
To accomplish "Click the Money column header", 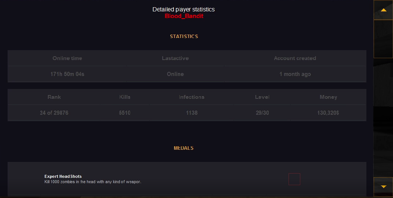I will click(328, 97).
